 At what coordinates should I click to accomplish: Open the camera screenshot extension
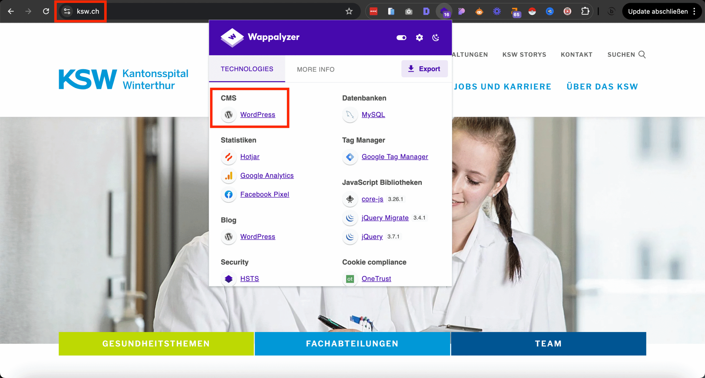[x=409, y=11]
